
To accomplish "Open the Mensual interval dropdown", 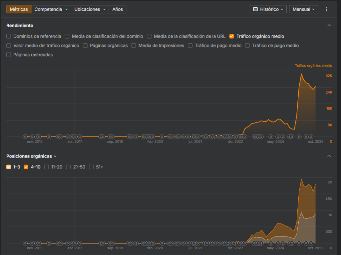I will coord(303,9).
